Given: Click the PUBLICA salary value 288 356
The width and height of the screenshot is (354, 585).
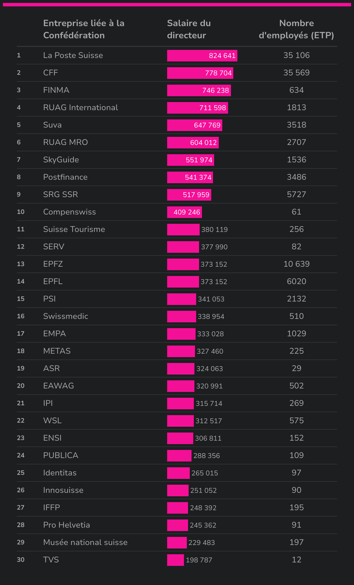Looking at the screenshot, I should (207, 456).
